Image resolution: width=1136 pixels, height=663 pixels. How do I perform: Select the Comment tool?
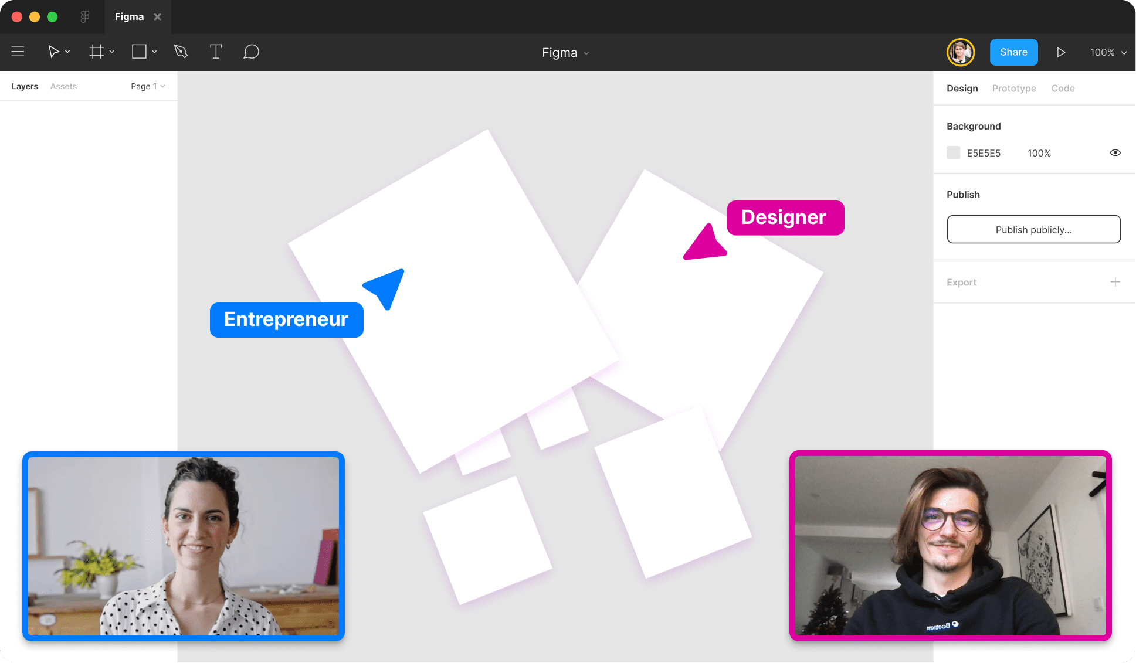pos(251,52)
